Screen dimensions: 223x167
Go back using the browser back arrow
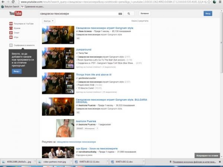[3, 2]
